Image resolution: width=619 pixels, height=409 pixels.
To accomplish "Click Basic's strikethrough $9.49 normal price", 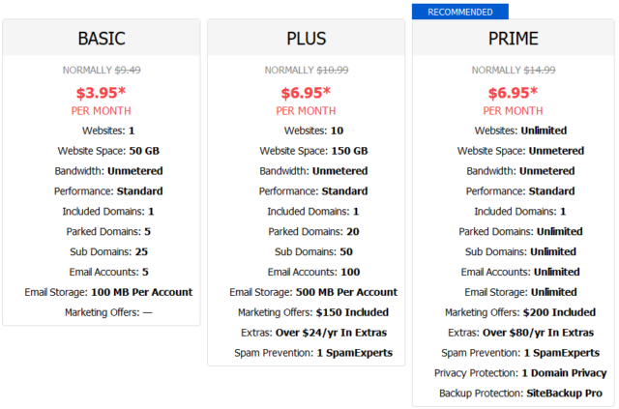I will 128,70.
